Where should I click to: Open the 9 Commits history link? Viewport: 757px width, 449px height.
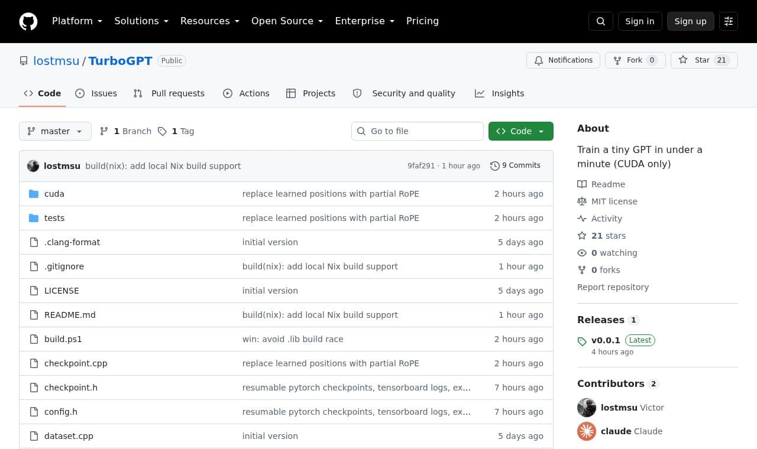pyautogui.click(x=516, y=166)
